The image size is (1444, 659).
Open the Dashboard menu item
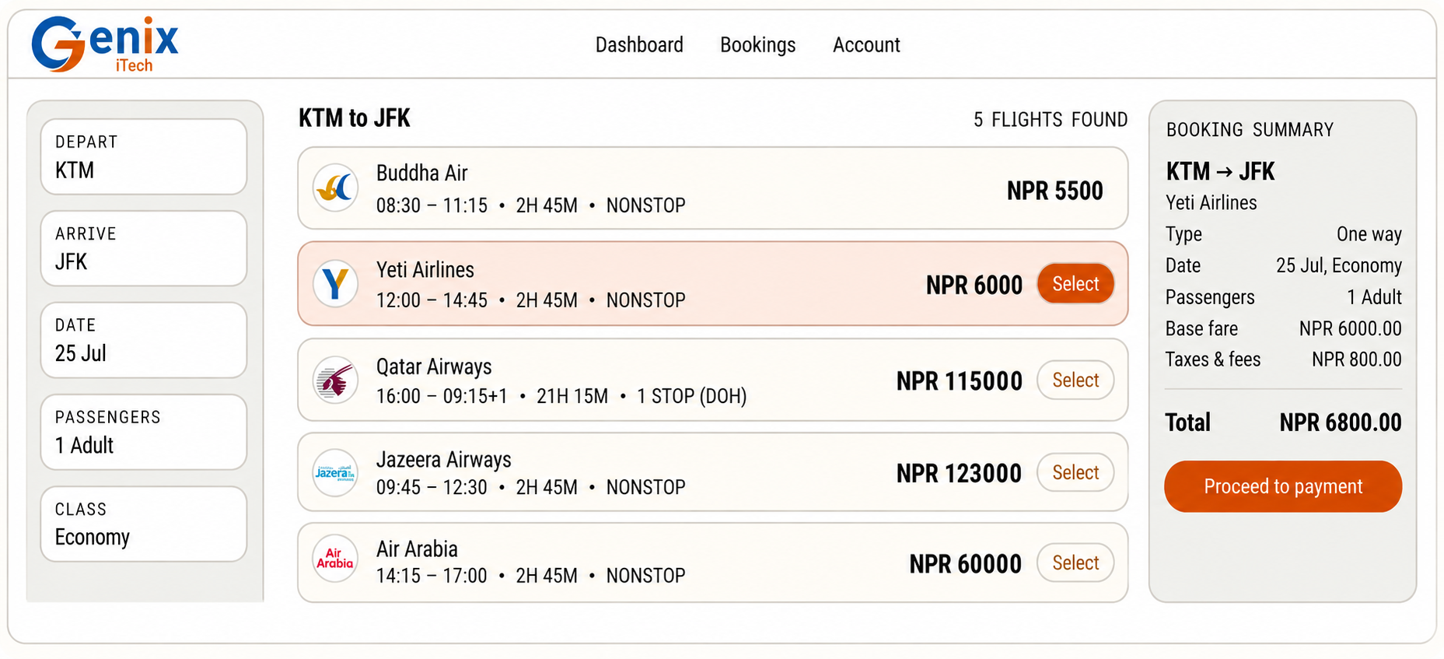coord(639,45)
